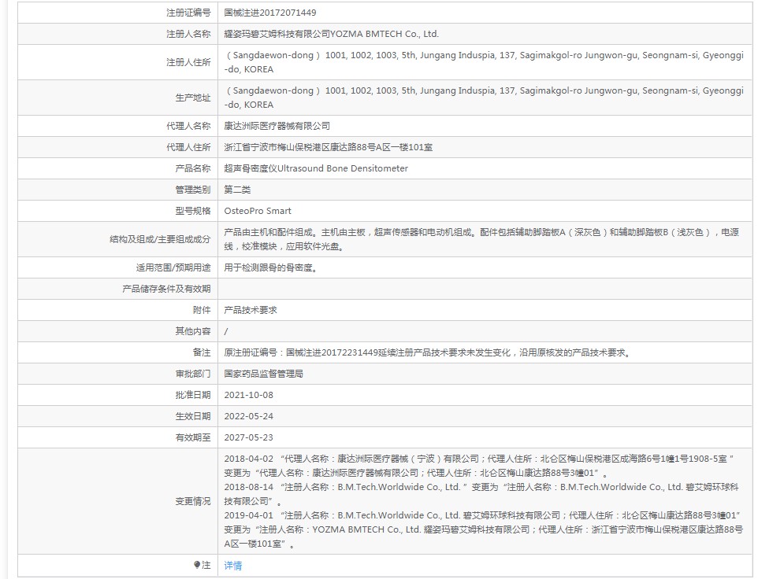Select the remark text starting 原注册证编号
Image resolution: width=758 pixels, height=579 pixels.
(x=429, y=352)
